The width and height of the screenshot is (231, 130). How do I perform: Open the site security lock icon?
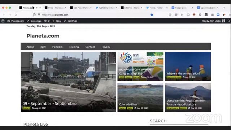pyautogui.click(x=39, y=15)
